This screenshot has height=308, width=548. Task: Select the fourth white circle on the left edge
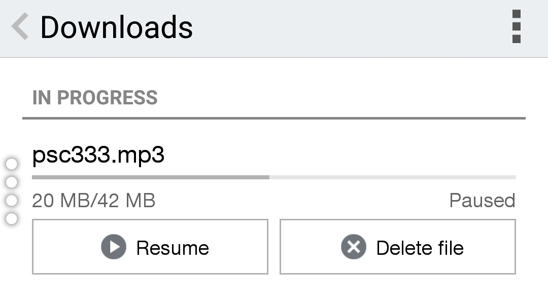pyautogui.click(x=12, y=219)
